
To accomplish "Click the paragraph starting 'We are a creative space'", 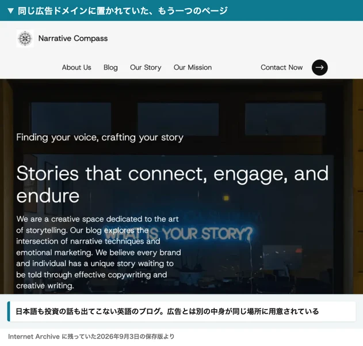I will [98, 253].
